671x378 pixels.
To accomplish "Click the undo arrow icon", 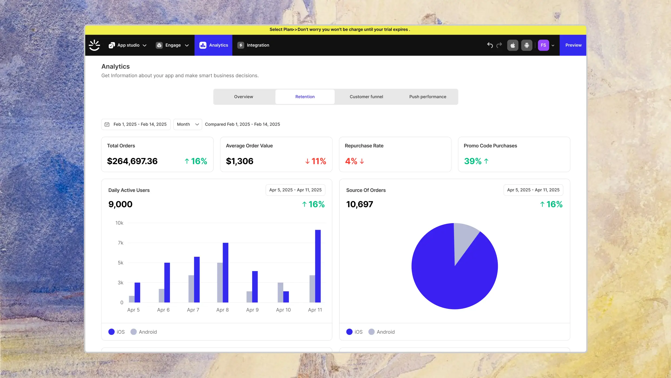I will pyautogui.click(x=490, y=45).
